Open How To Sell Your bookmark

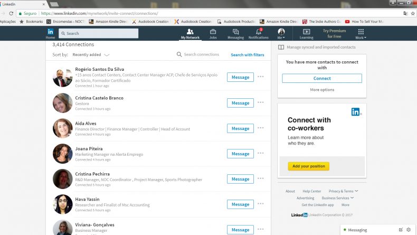(x=364, y=22)
